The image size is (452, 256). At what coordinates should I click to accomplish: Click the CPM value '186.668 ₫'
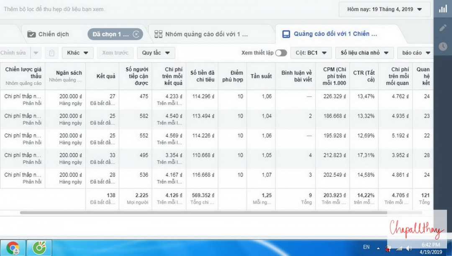click(334, 116)
